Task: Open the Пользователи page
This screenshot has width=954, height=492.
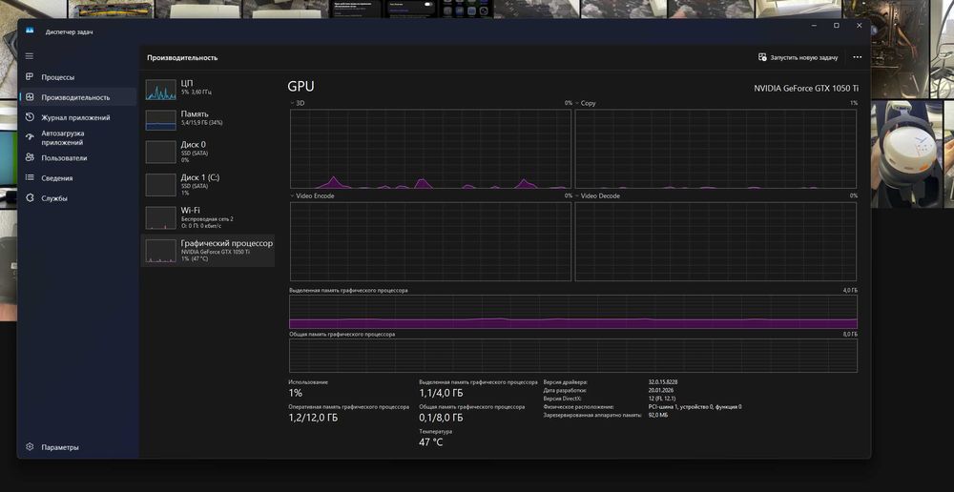Action: pos(78,157)
